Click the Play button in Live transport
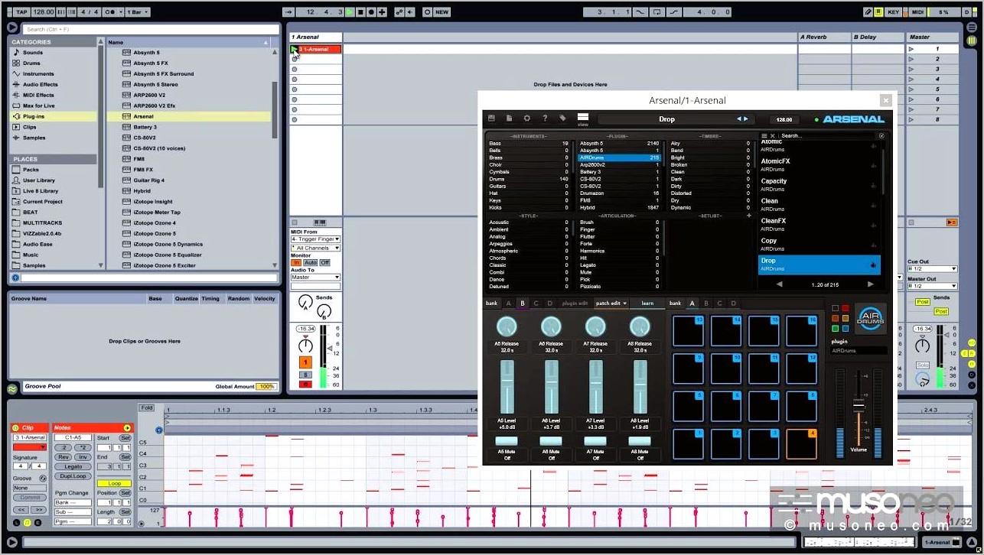The width and height of the screenshot is (984, 555). [x=349, y=12]
